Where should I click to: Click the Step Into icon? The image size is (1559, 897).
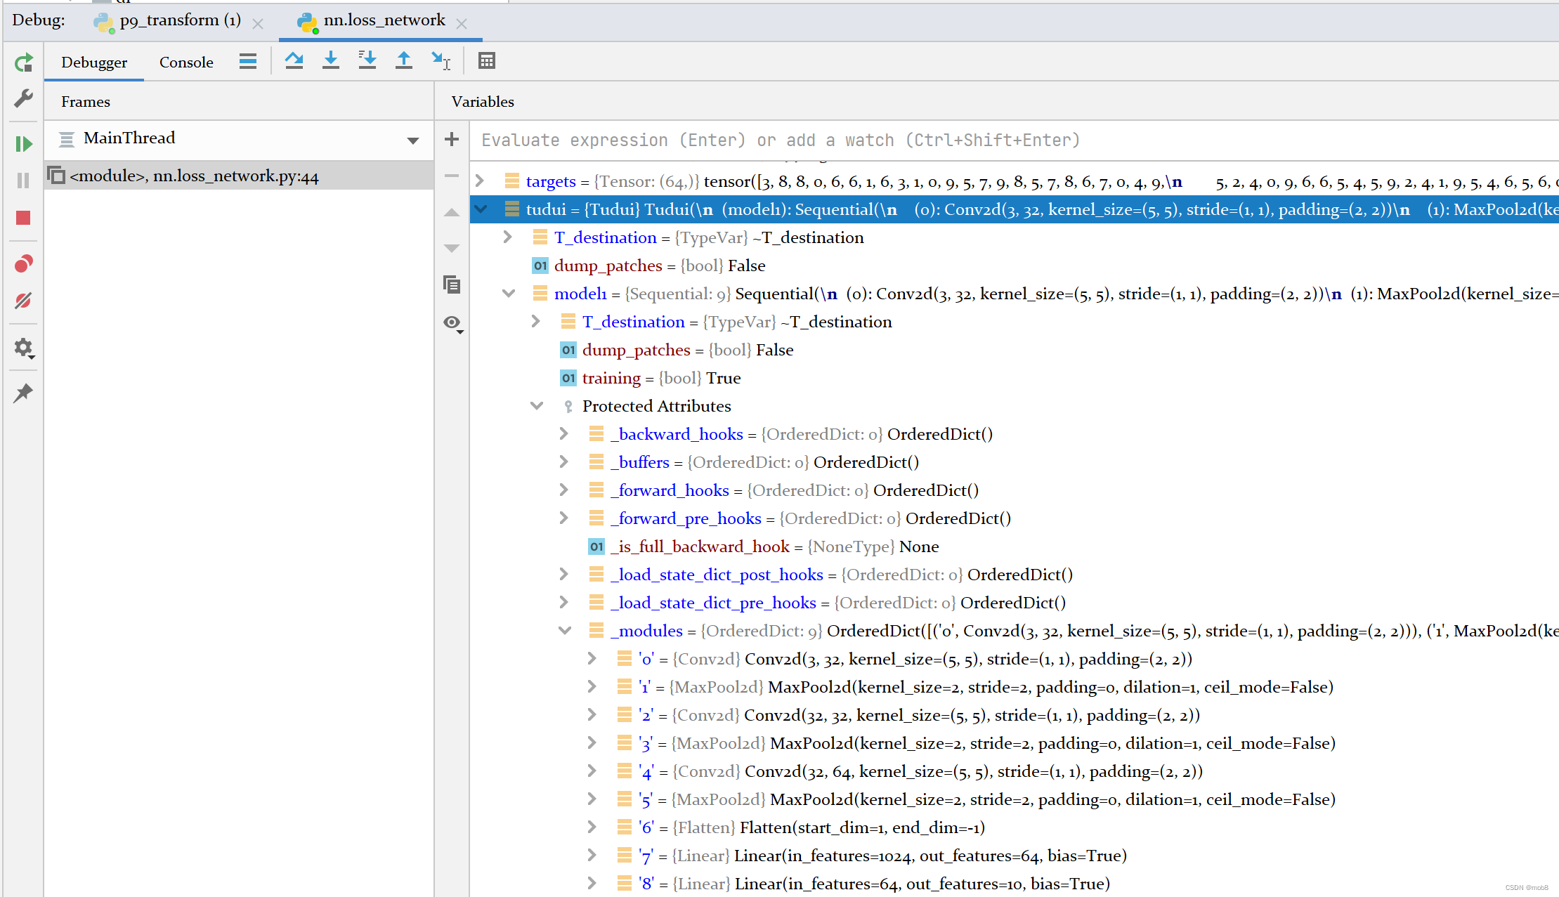click(x=330, y=61)
